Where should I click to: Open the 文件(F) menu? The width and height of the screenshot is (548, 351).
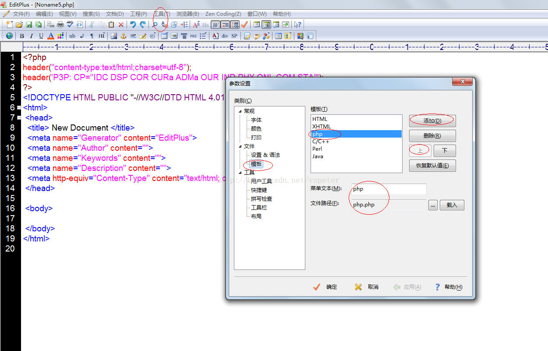tap(21, 14)
